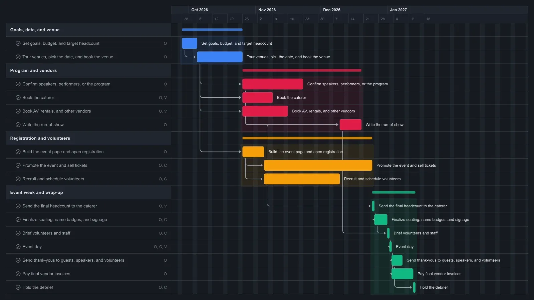The width and height of the screenshot is (534, 300).
Task: Select the Nov 2026 month header
Action: pos(267,10)
